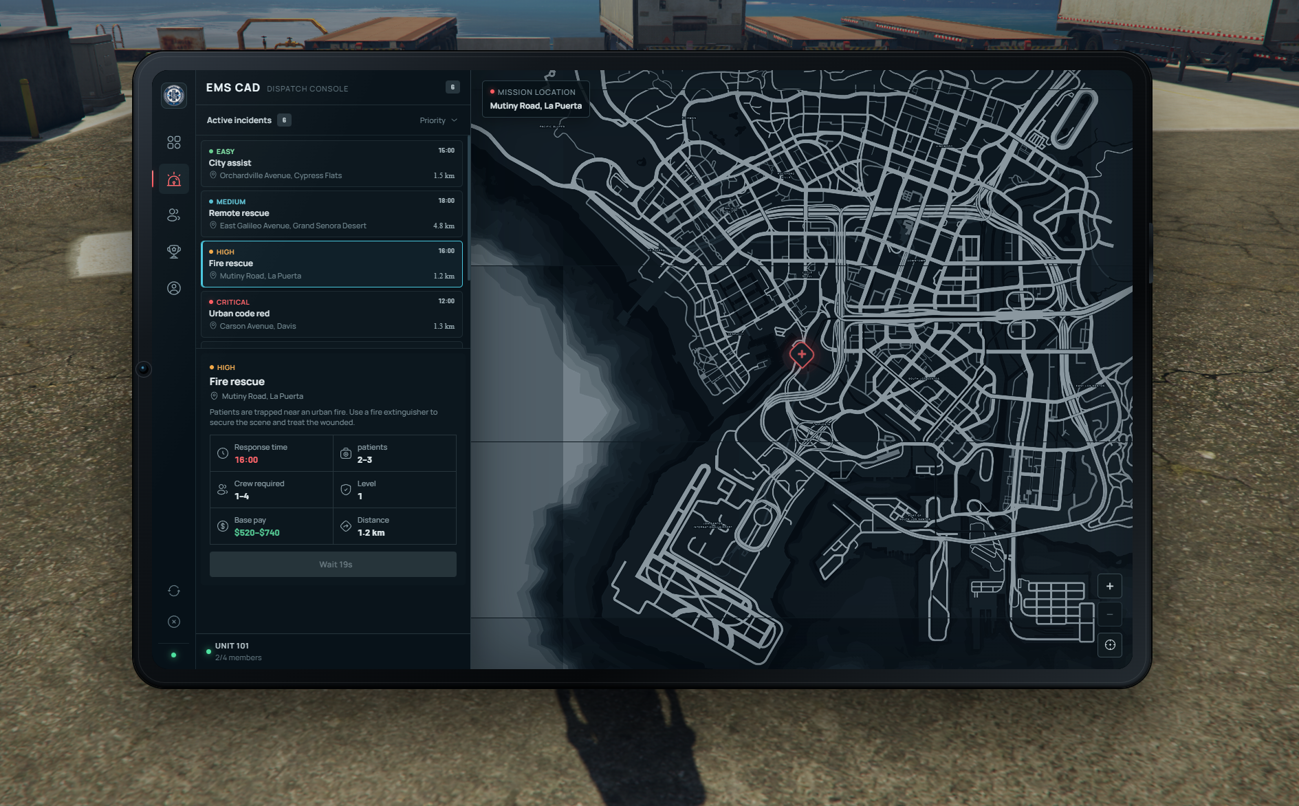Image resolution: width=1299 pixels, height=806 pixels.
Task: Click the 4.8 km distance on Remote rescue
Action: [444, 226]
